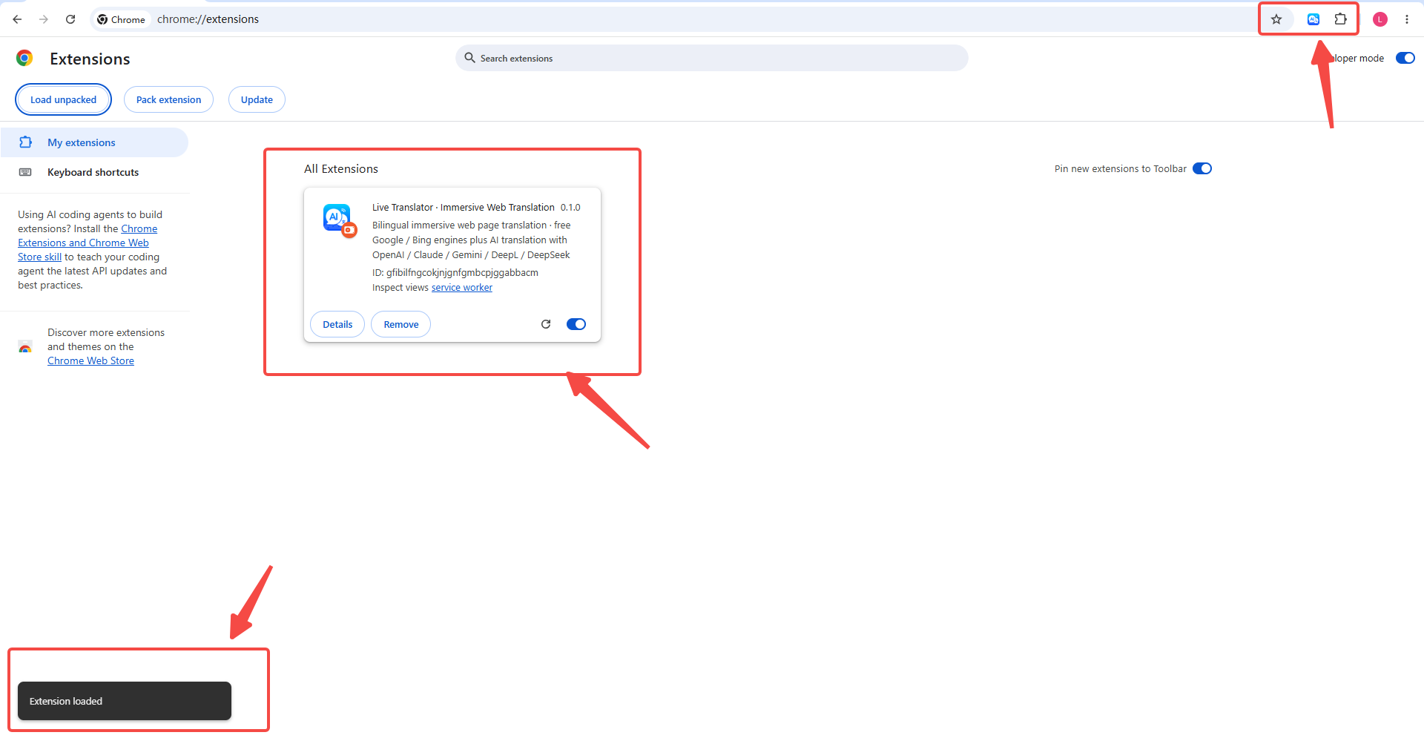Open Chrome's three-dot menu
The image size is (1424, 738).
pos(1407,19)
